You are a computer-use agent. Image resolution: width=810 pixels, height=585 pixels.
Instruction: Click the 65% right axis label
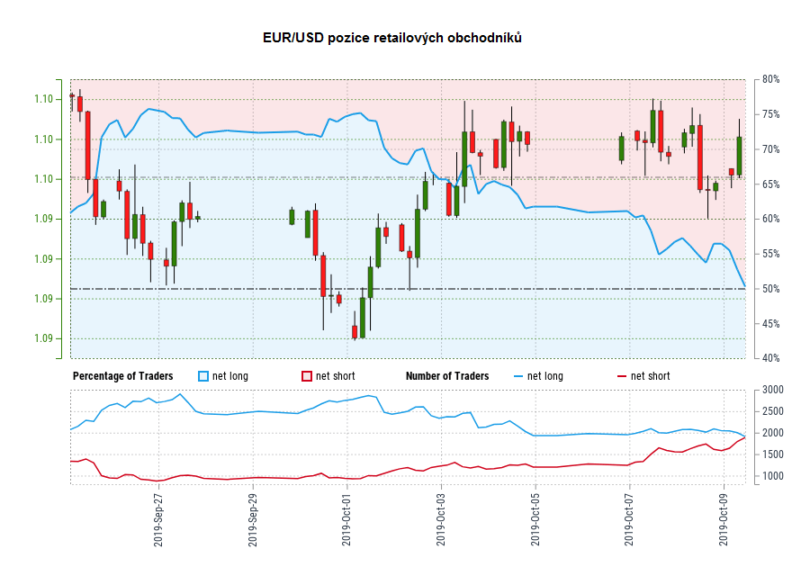pyautogui.click(x=770, y=184)
